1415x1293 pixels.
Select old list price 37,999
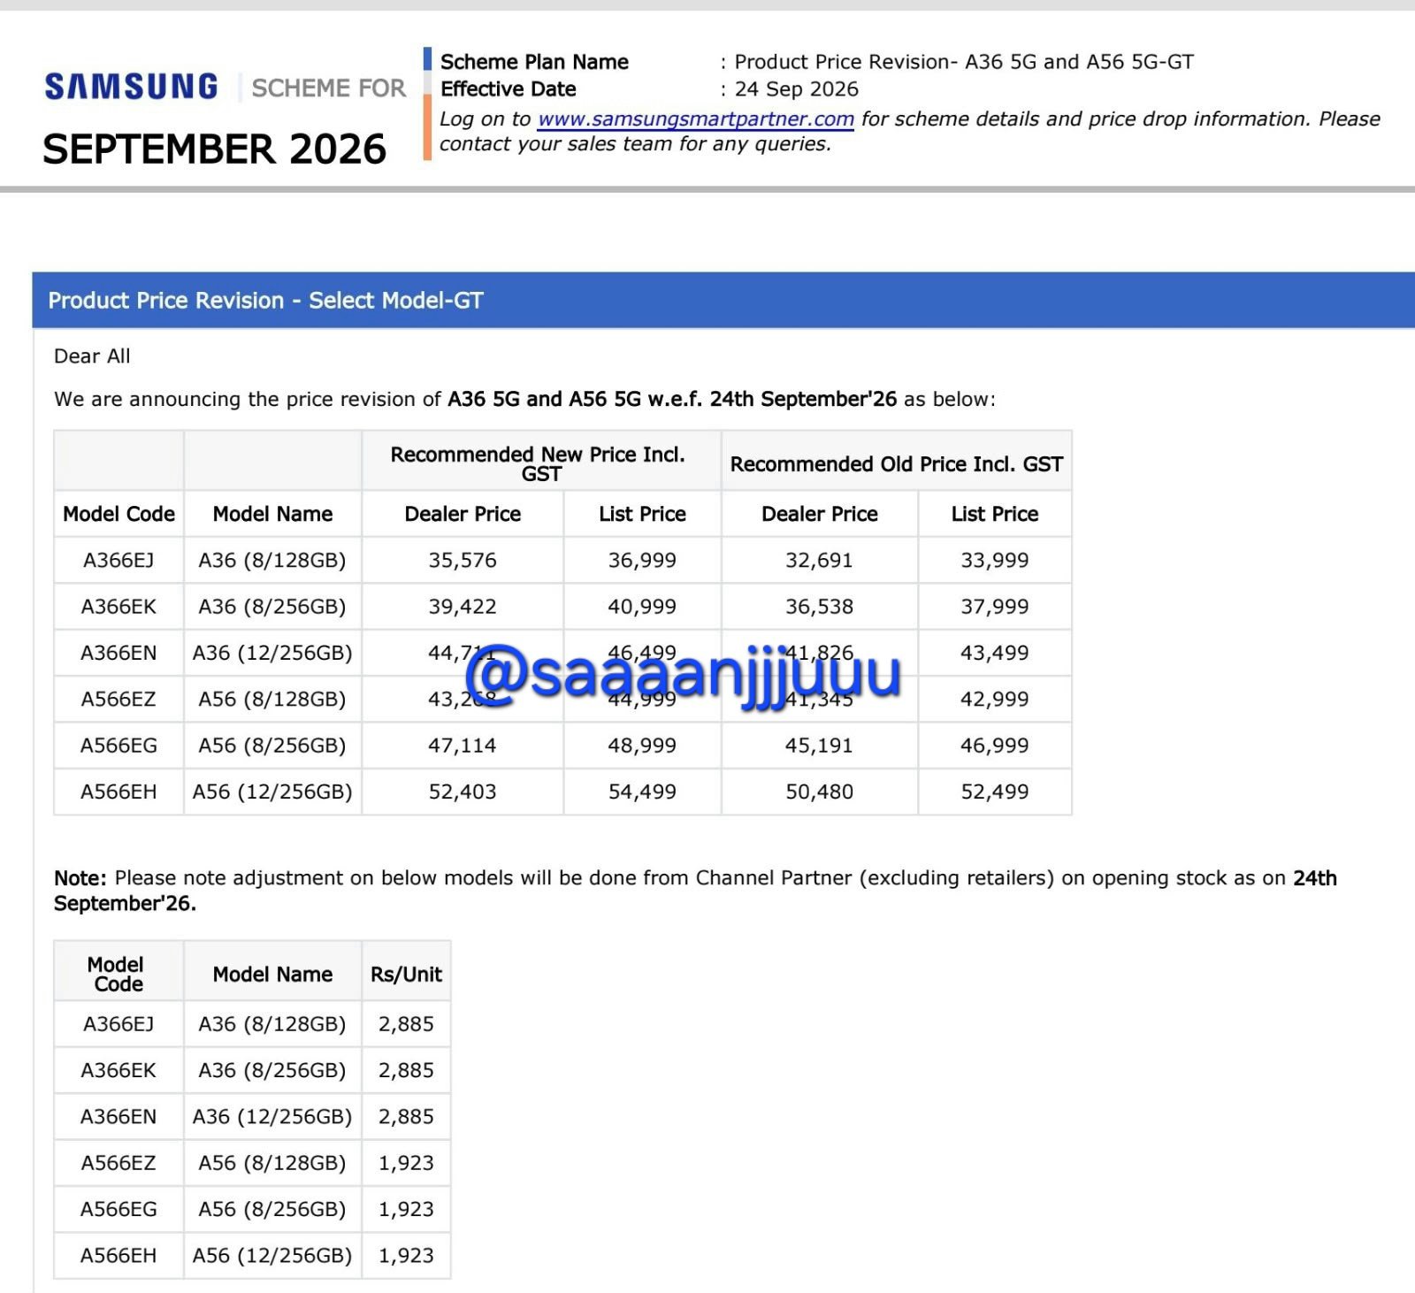click(995, 607)
